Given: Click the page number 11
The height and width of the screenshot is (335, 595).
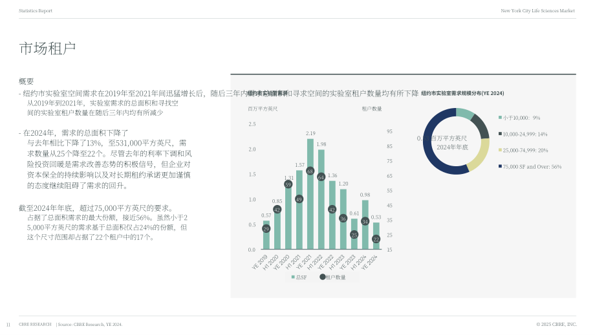Looking at the screenshot, I should click(8, 325).
